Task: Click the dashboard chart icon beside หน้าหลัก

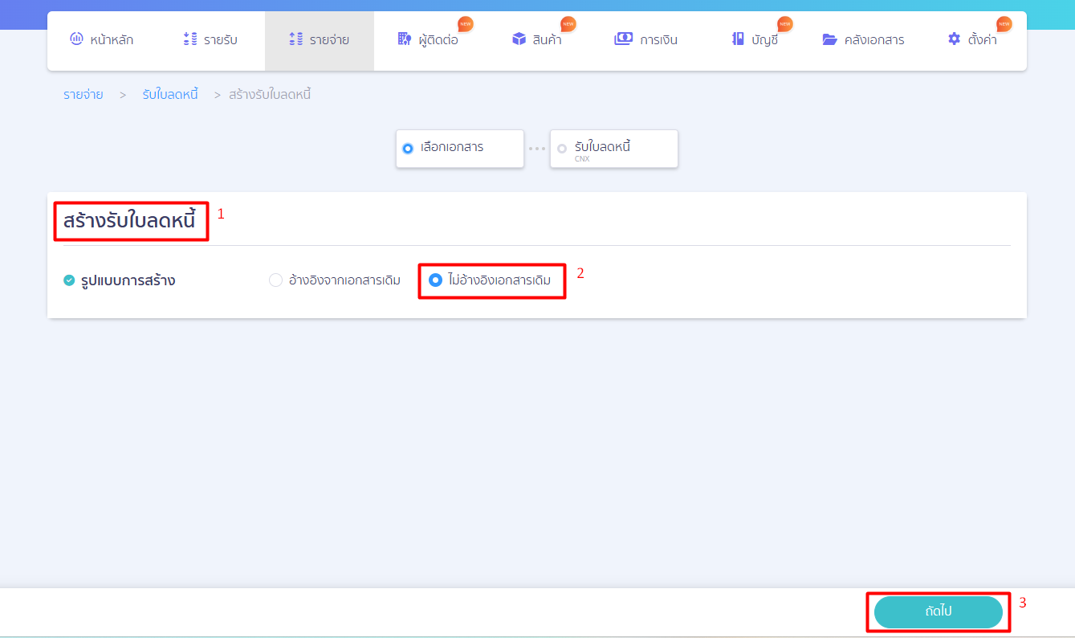Action: tap(77, 39)
